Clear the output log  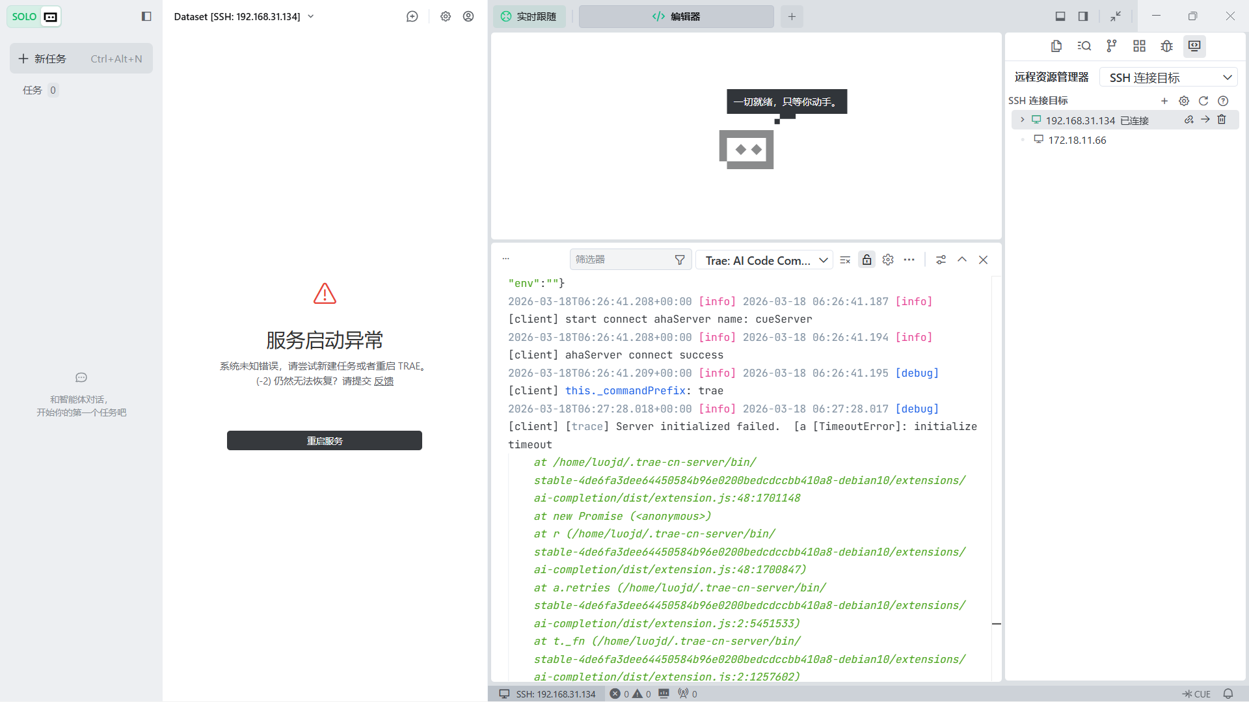[845, 260]
